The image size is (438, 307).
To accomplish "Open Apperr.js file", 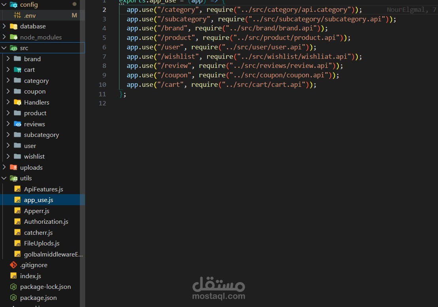I will click(x=37, y=211).
